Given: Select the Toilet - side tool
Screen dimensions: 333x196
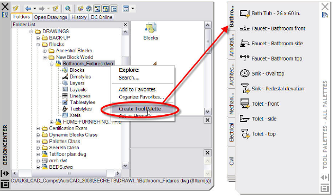Looking at the screenshot, I should click(x=258, y=119).
